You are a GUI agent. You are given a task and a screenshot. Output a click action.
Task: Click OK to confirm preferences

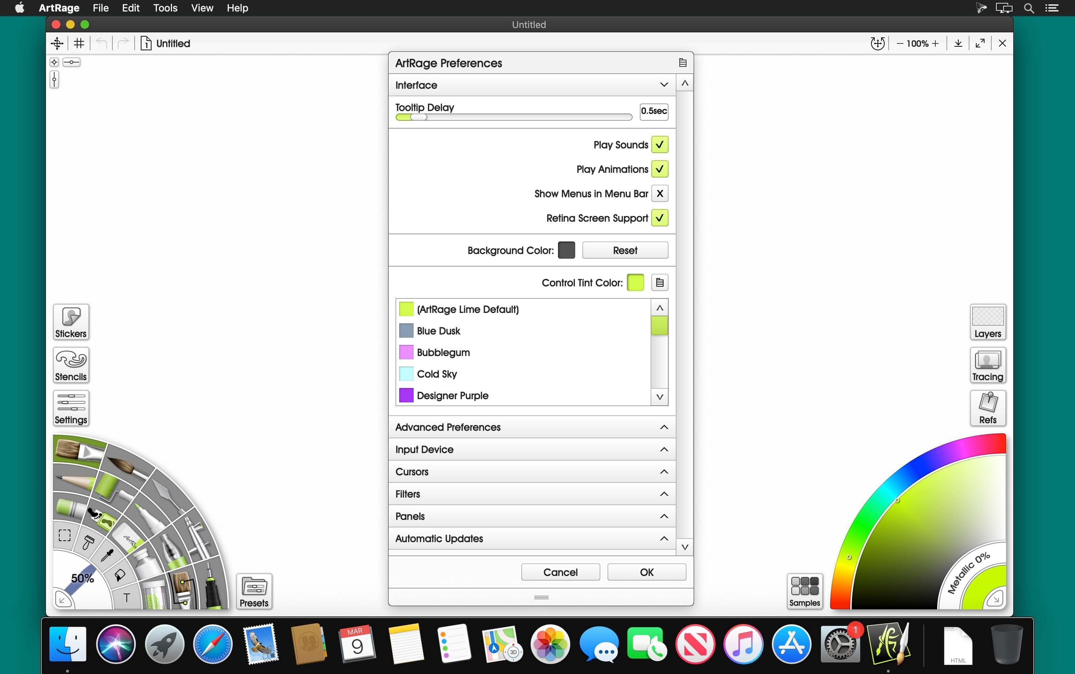[x=647, y=572]
